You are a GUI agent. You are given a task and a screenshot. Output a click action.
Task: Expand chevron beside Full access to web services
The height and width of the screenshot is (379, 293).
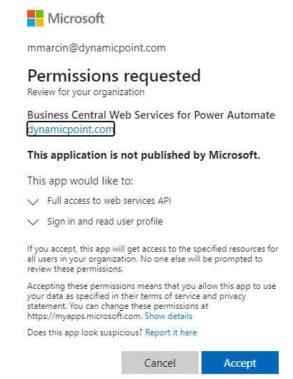click(33, 202)
